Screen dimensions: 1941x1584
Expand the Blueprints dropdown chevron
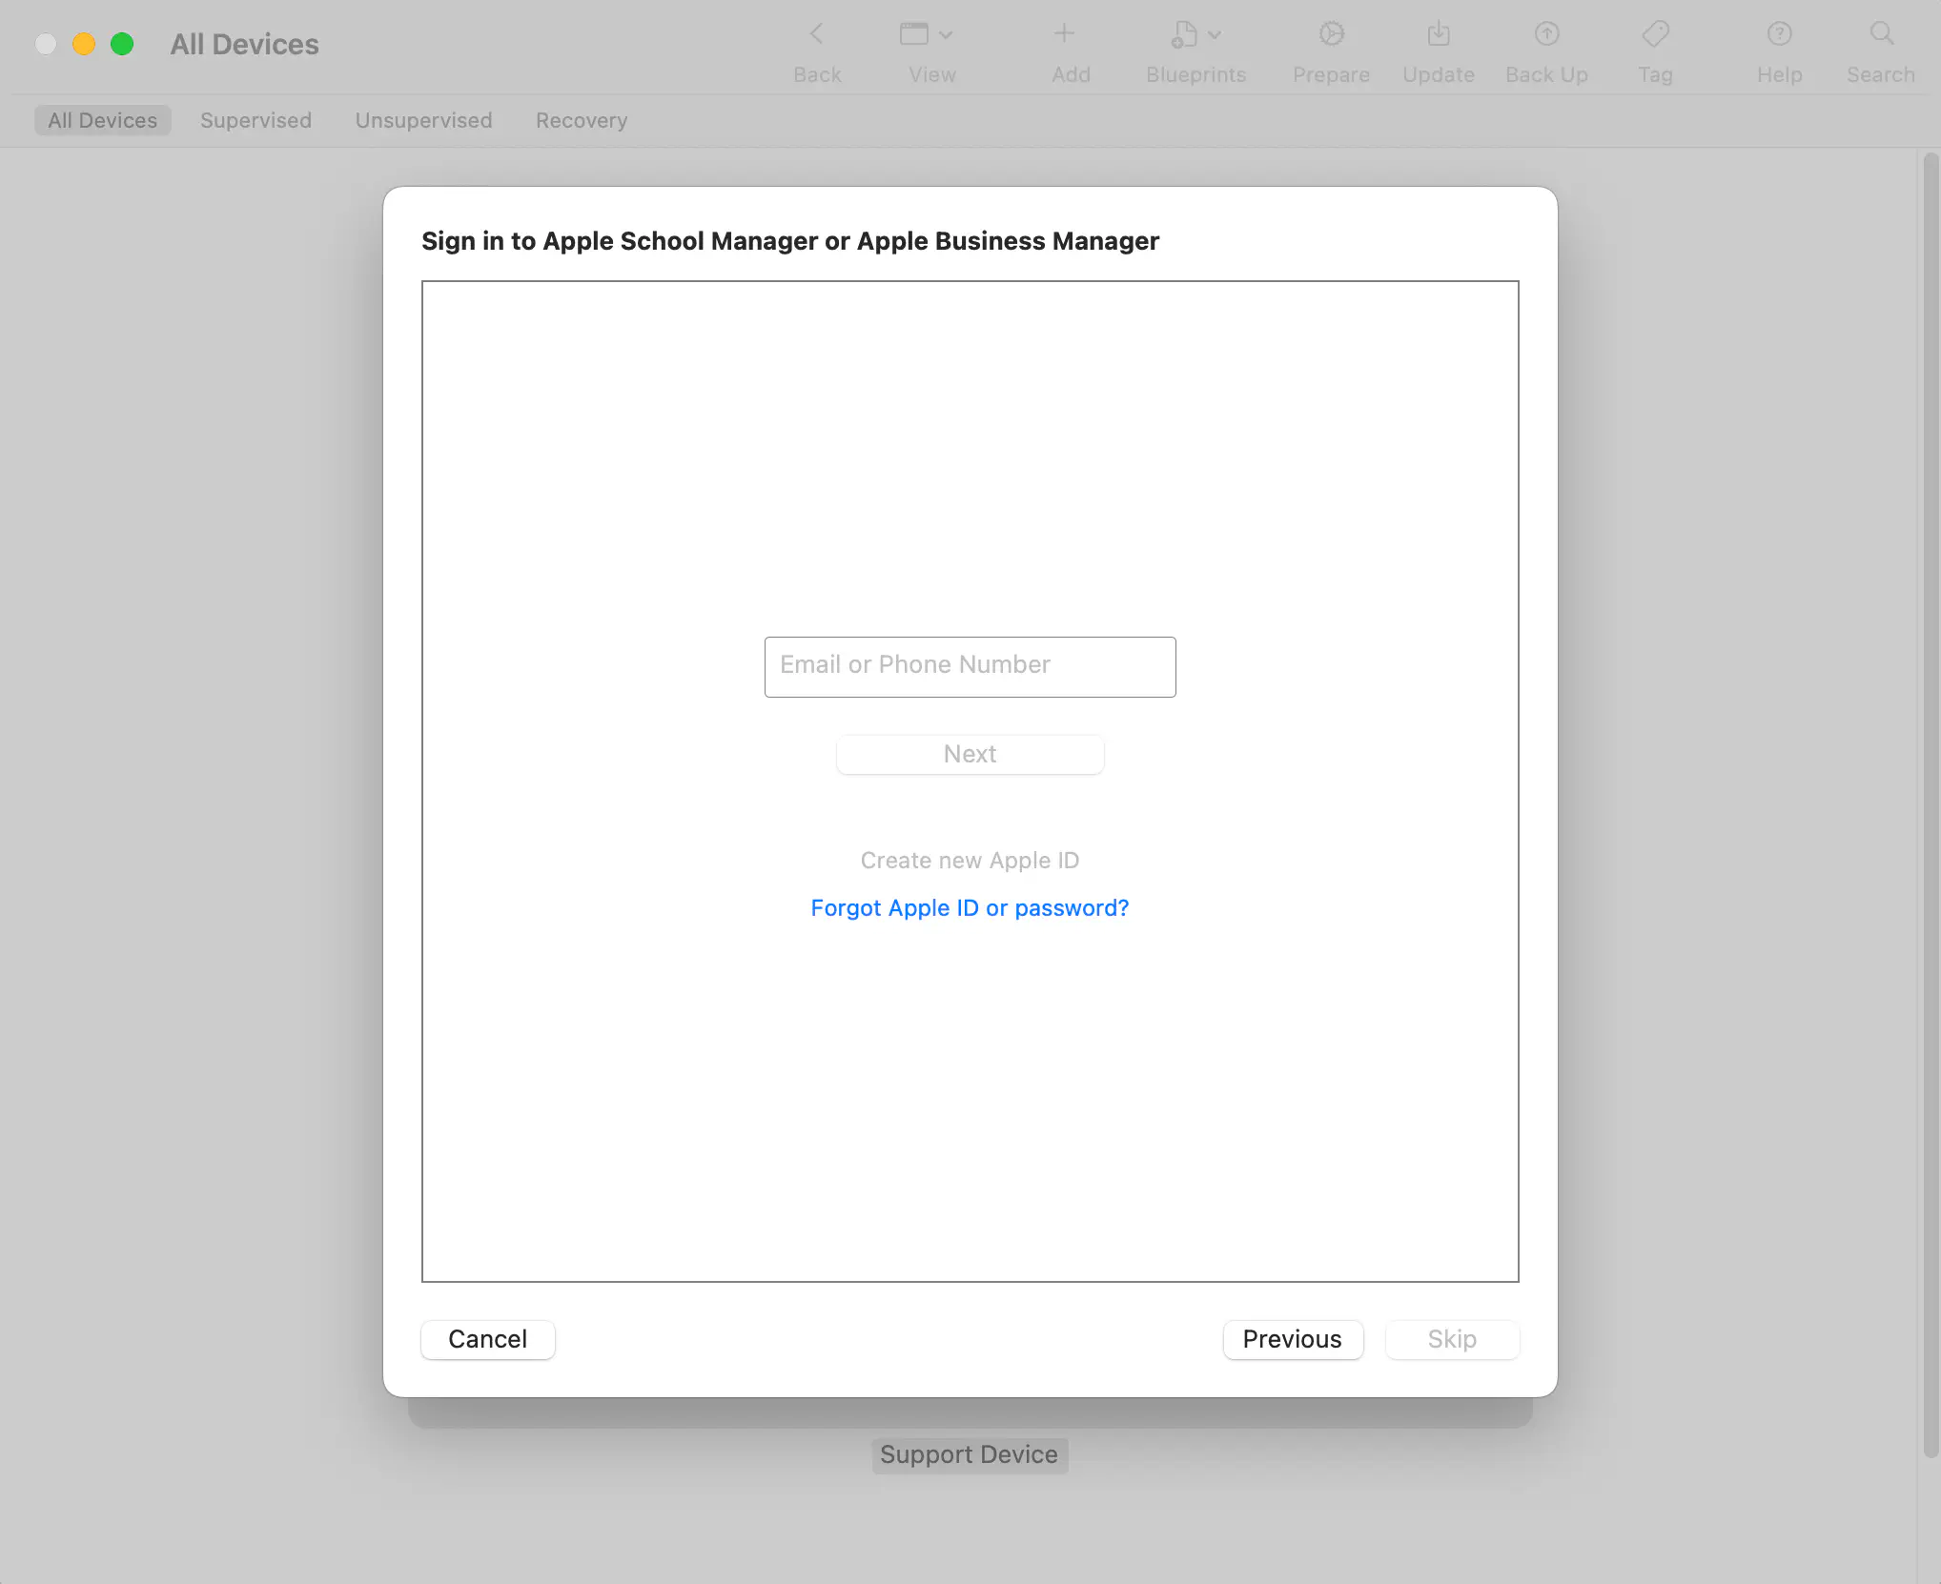1214,34
